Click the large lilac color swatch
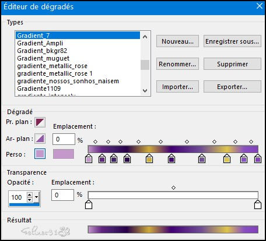Image resolution: width=266 pixels, height=241 pixels. [x=64, y=154]
